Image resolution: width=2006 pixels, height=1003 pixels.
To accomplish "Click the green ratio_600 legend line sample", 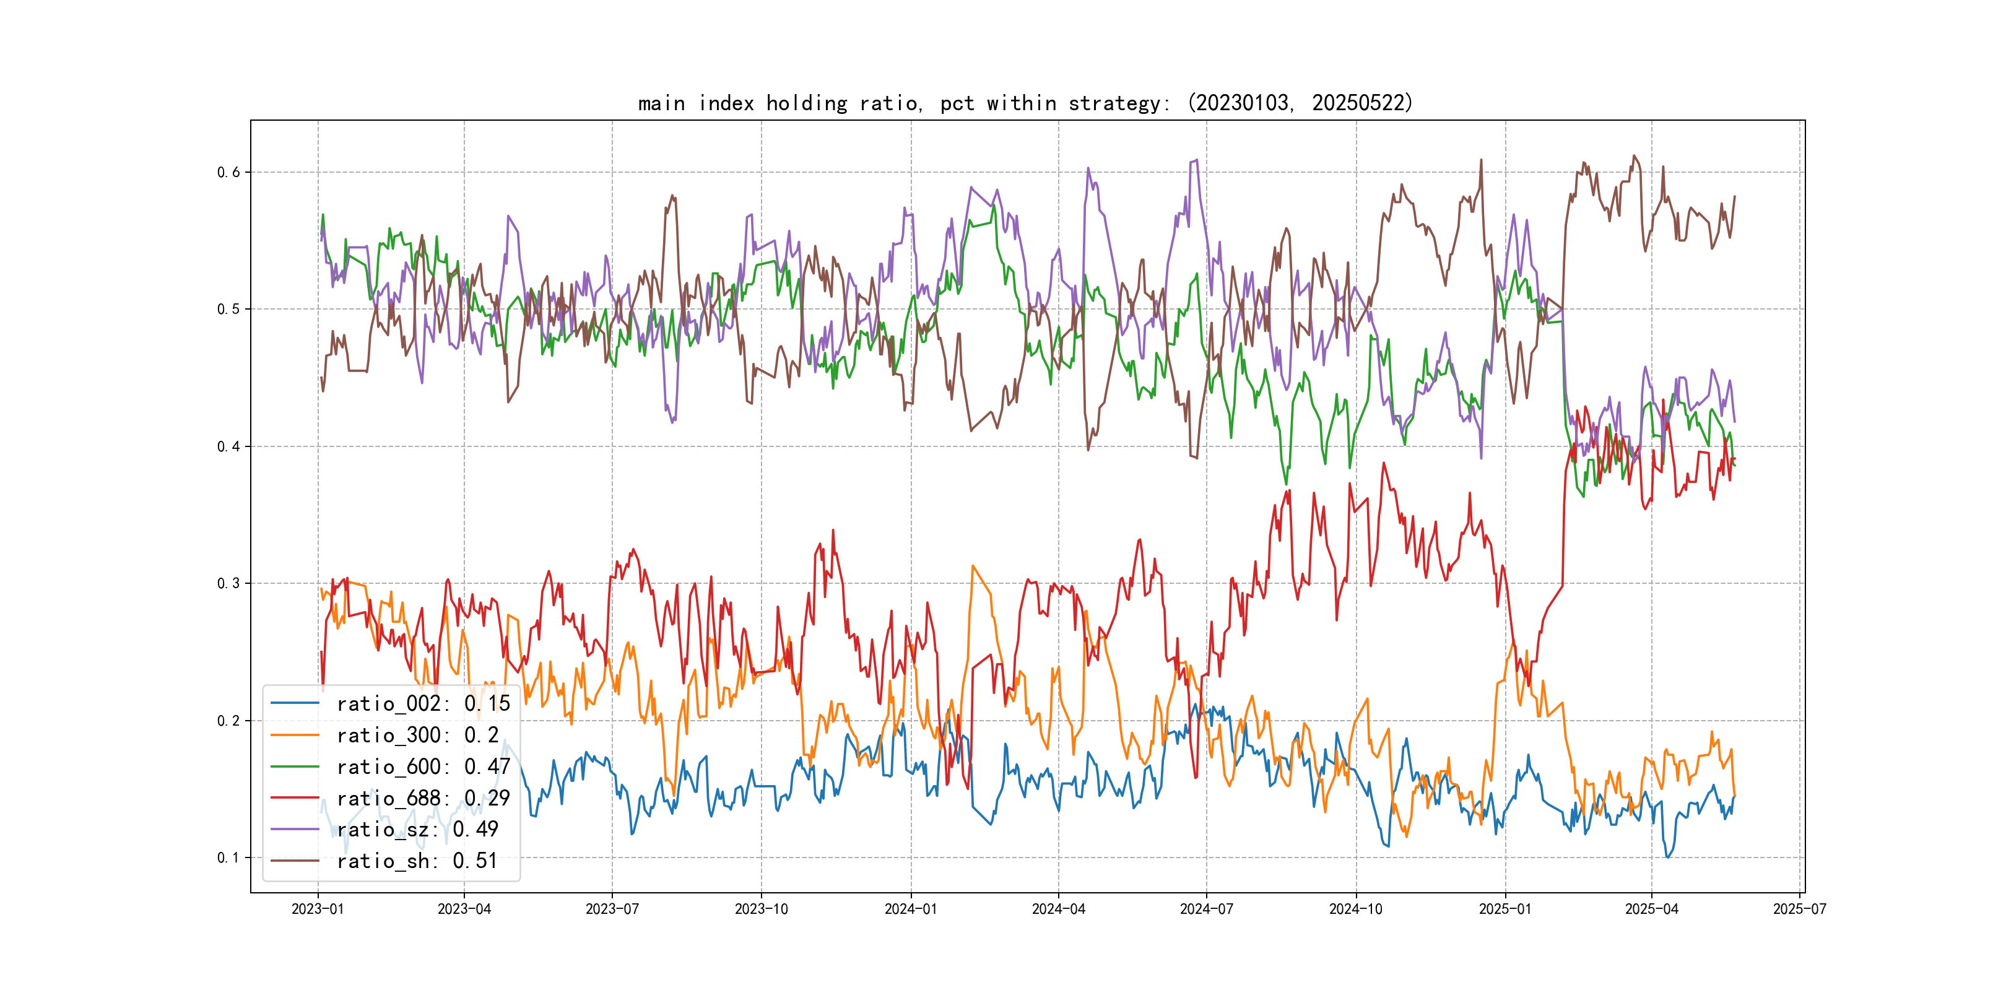I will point(294,766).
